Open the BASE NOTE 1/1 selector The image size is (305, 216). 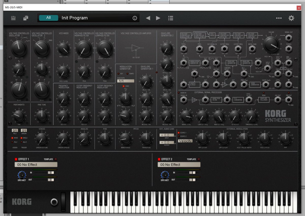coord(126,81)
